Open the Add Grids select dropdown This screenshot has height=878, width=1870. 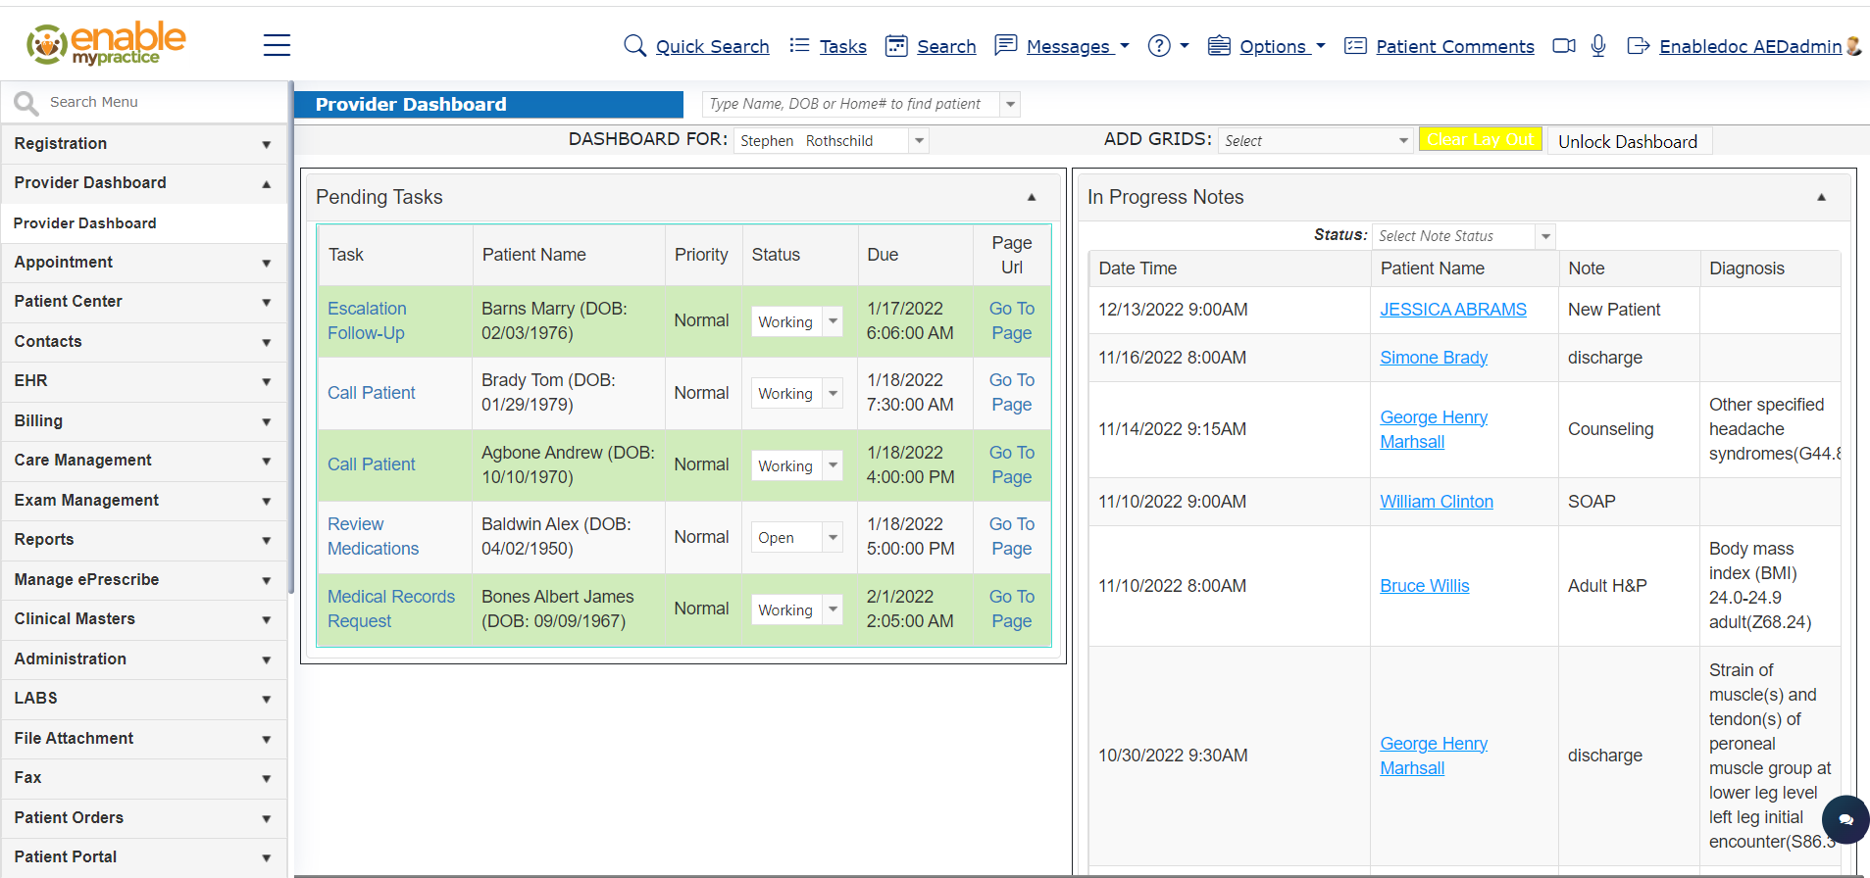[1402, 141]
